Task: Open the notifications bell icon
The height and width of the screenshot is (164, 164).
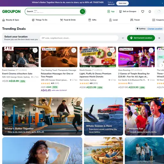Action: click(150, 12)
